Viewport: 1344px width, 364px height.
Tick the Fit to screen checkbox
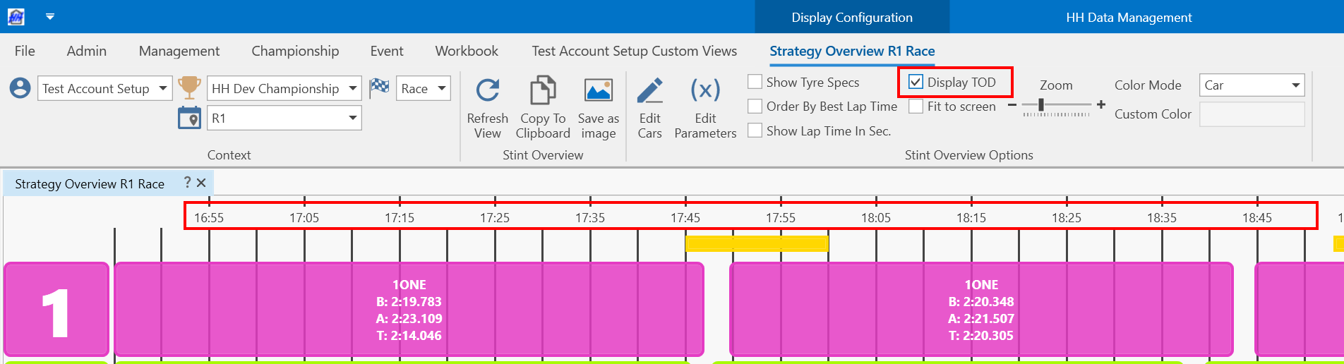(x=916, y=107)
